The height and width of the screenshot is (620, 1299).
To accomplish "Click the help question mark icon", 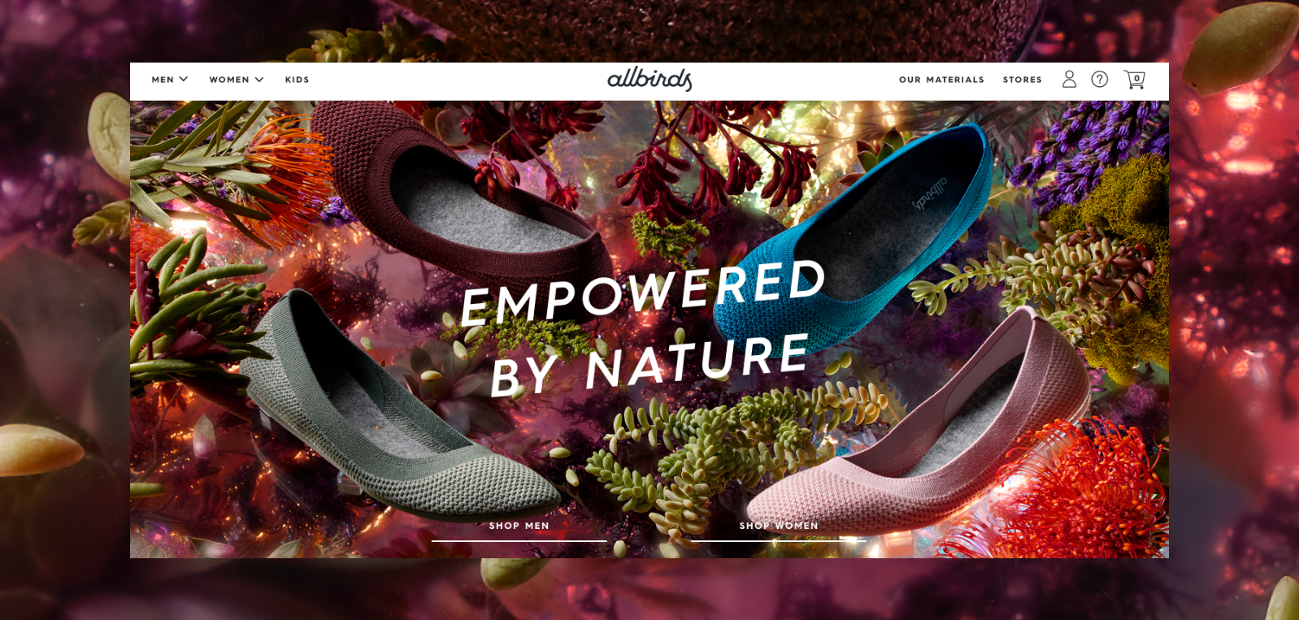I will (1100, 79).
